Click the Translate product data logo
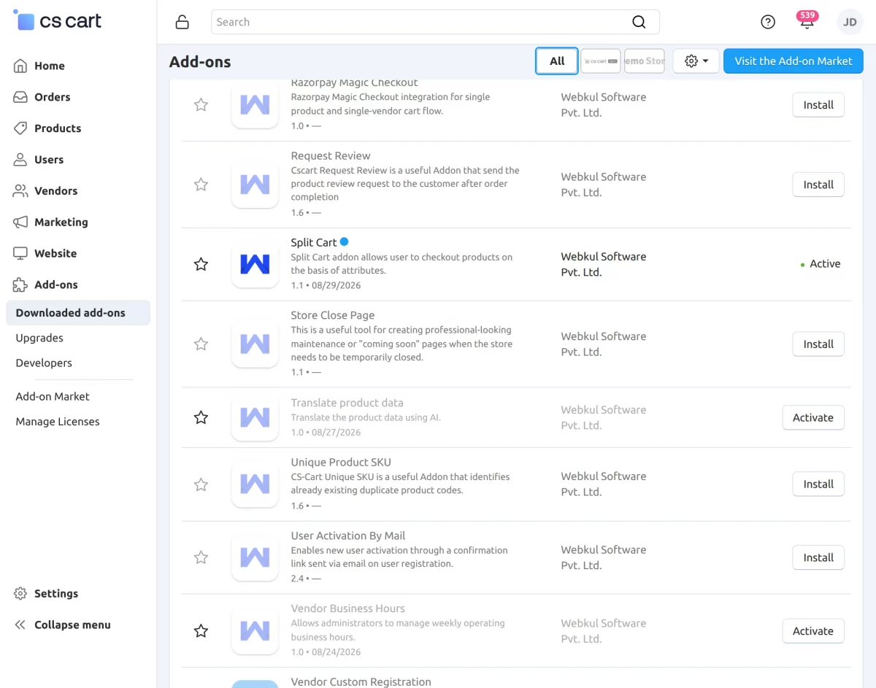This screenshot has height=688, width=876. pyautogui.click(x=255, y=417)
